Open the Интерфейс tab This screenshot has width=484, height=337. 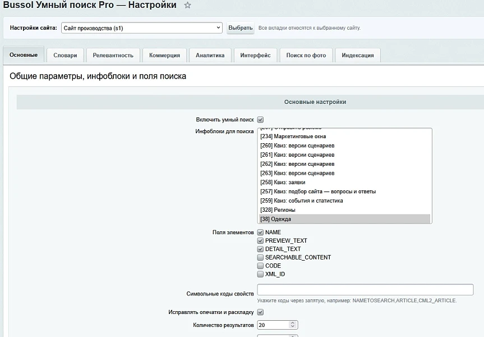coord(256,56)
